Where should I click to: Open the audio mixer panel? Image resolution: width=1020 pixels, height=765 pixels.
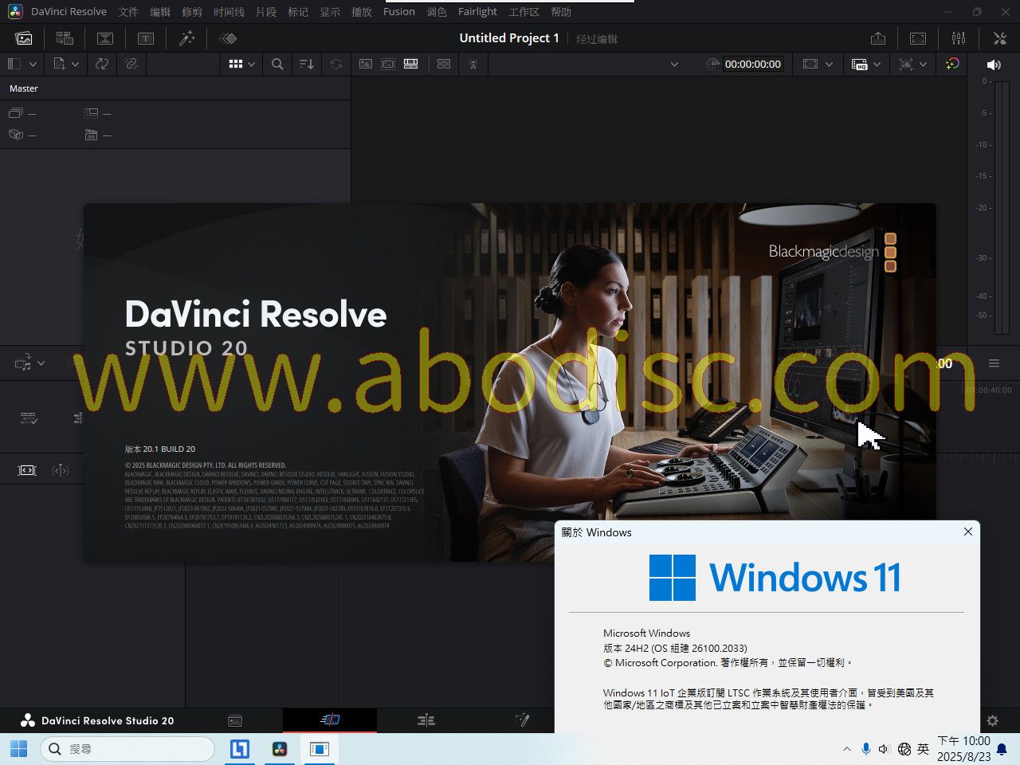(x=959, y=38)
